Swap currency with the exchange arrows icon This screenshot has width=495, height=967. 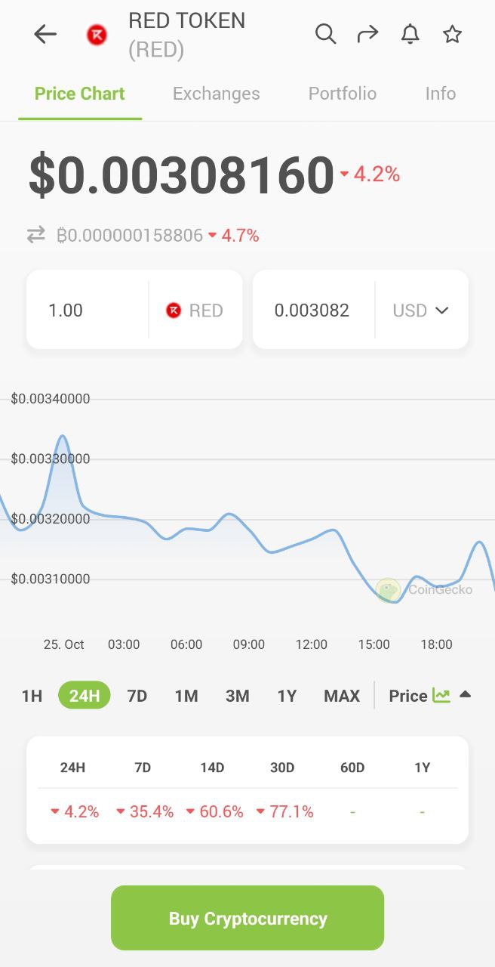tap(36, 236)
